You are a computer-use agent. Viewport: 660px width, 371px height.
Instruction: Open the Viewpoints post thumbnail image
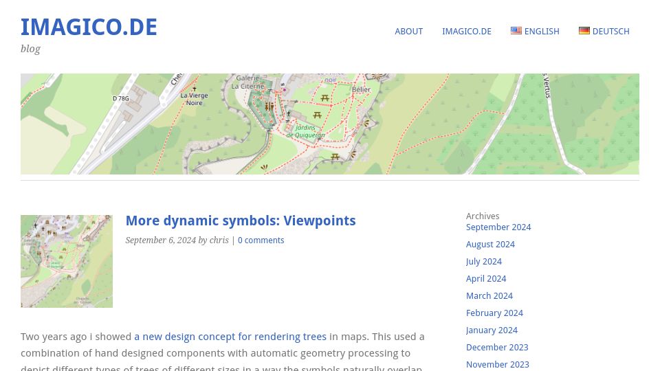(67, 261)
